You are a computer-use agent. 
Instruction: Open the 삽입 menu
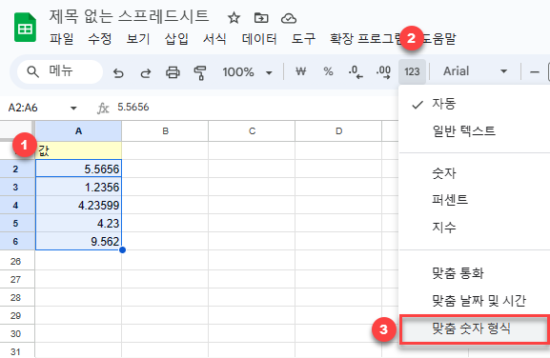pyautogui.click(x=176, y=38)
